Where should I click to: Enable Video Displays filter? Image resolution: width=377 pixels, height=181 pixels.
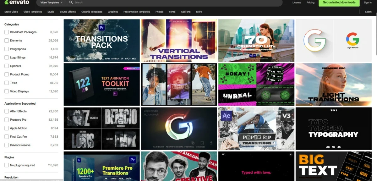7,91
